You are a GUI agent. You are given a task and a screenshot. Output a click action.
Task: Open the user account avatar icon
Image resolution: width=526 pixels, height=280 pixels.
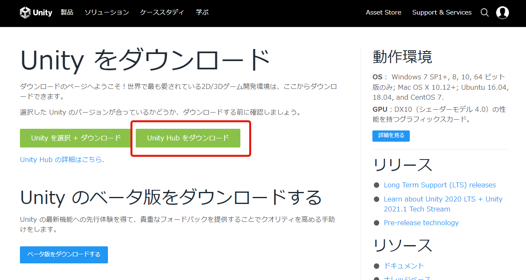[x=502, y=12]
